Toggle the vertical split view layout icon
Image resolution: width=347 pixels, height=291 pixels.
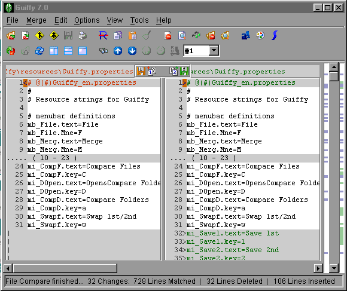click(x=54, y=51)
